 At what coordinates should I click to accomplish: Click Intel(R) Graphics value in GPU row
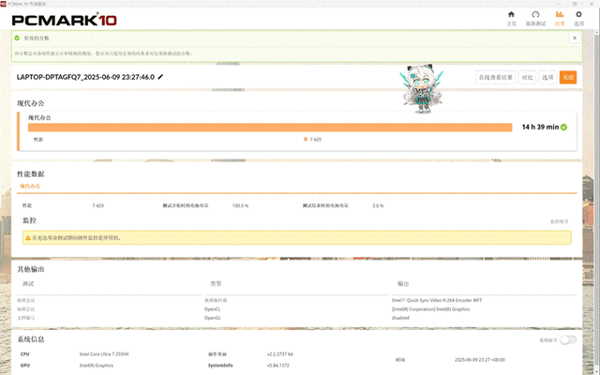pos(97,366)
